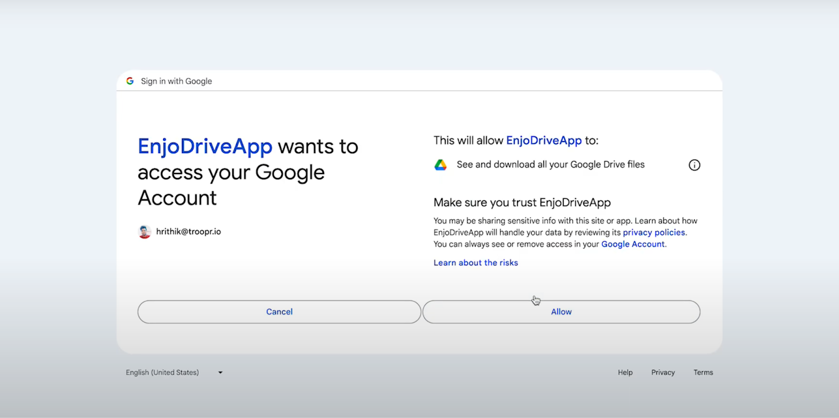This screenshot has height=418, width=839.
Task: Click EnjoDriveApp link in permissions heading
Action: [544, 141]
